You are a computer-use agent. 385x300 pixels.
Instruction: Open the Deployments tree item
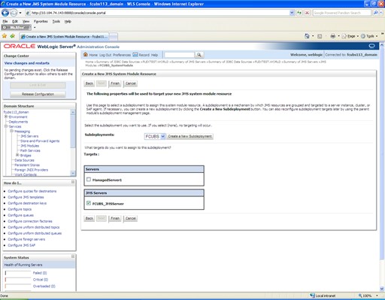click(x=18, y=122)
